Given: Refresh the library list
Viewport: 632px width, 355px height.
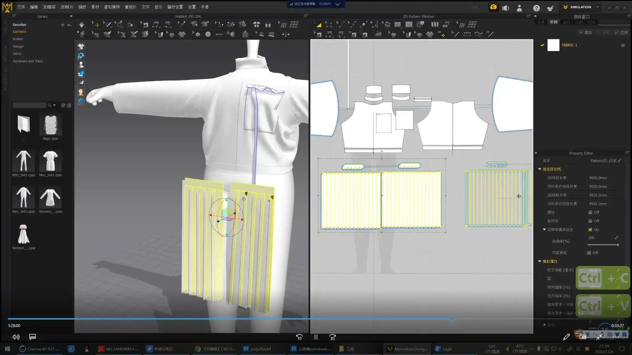Looking at the screenshot, I should 63,105.
